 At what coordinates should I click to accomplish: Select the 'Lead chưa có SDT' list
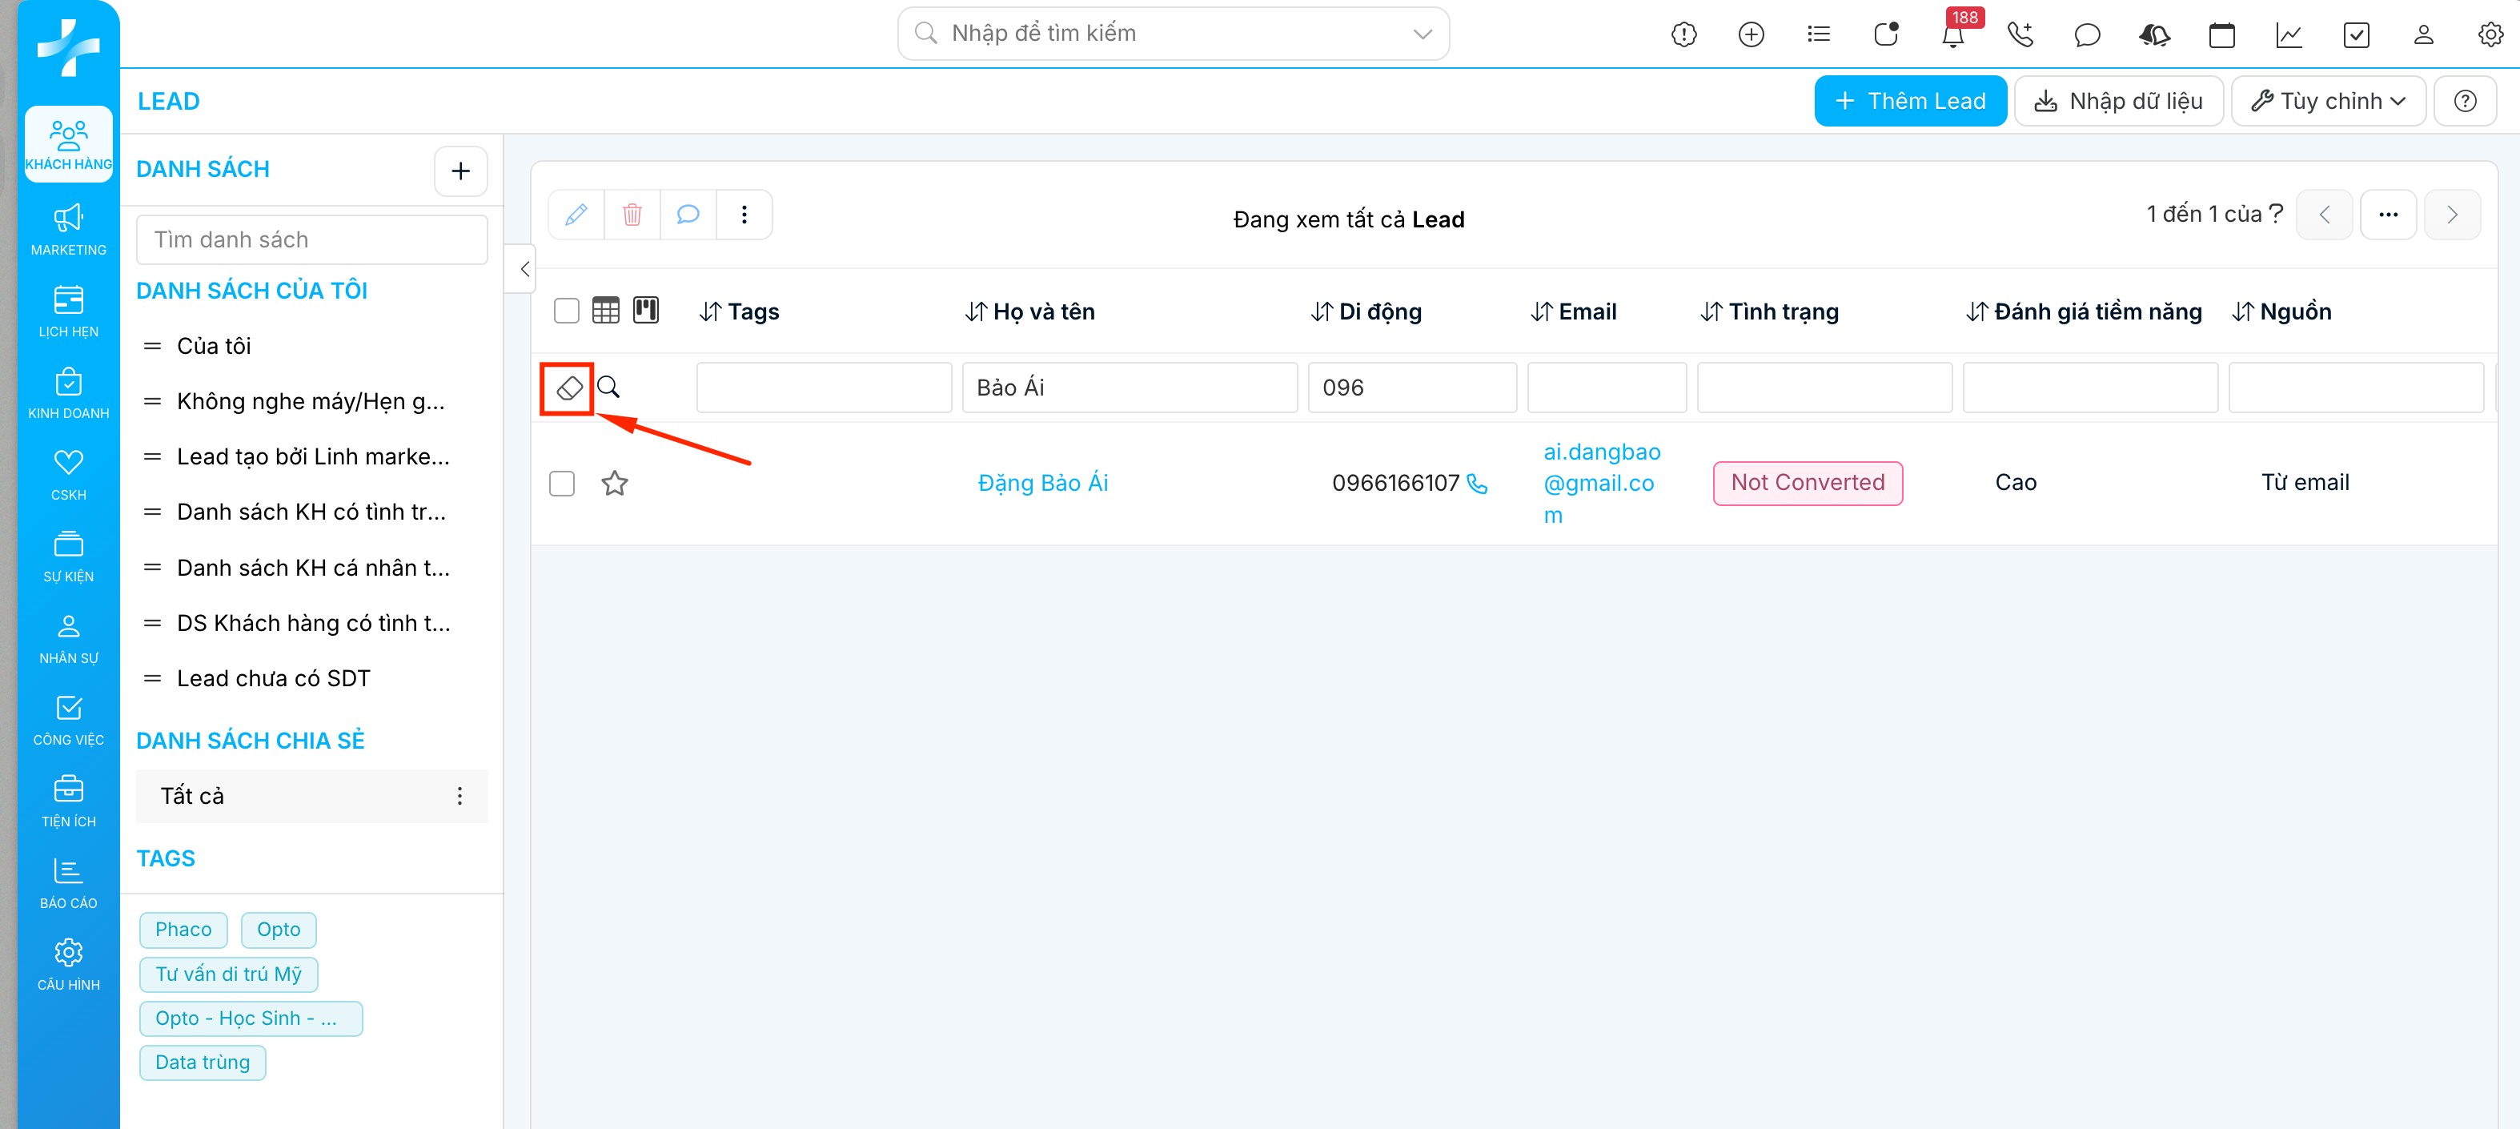273,678
